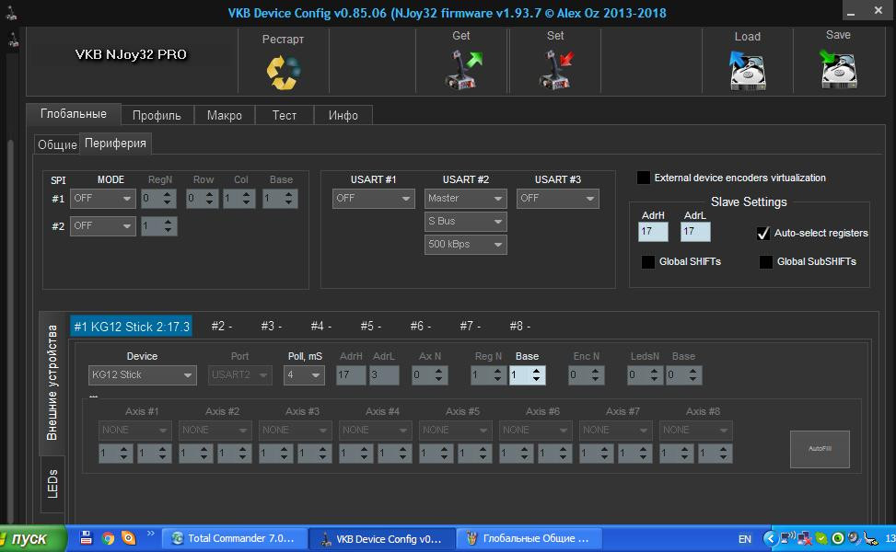Switch to Профиль tab
Screen dimensions: 896x552
point(157,115)
